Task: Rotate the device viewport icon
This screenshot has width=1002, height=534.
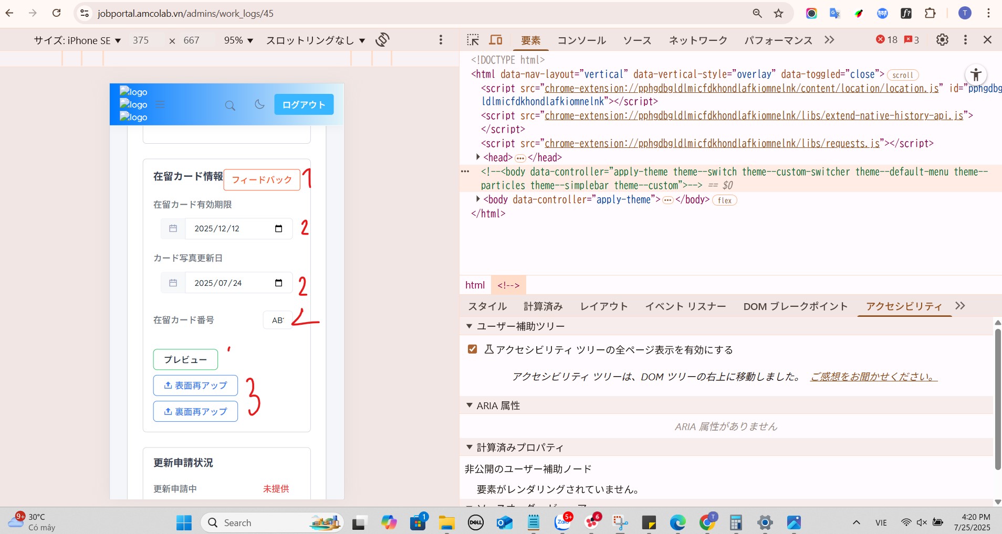Action: click(382, 40)
